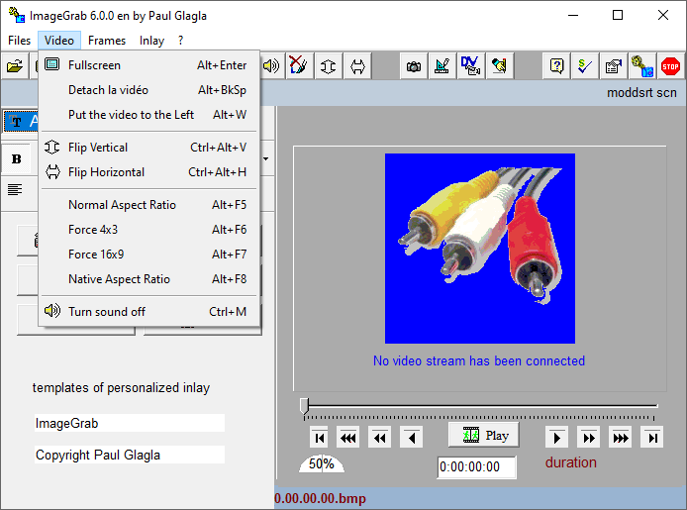Jump to last frame button
The width and height of the screenshot is (687, 510).
tap(652, 438)
